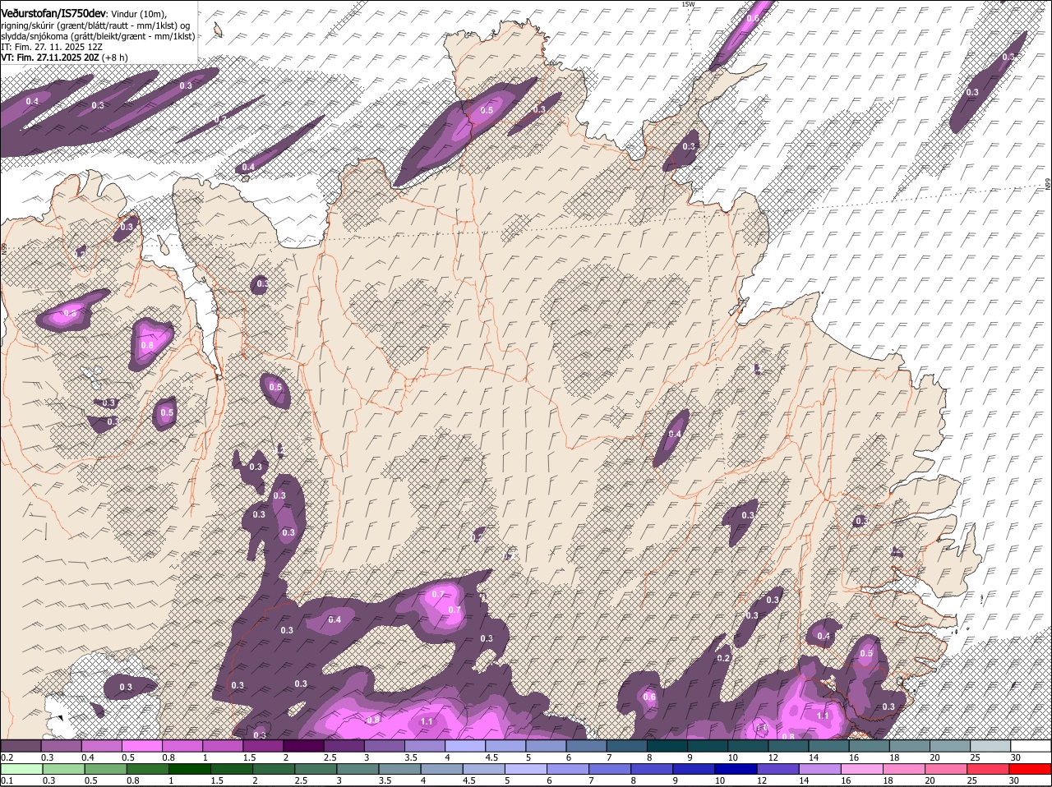Pick the bright red swatch labeled 30
The width and height of the screenshot is (1052, 787).
(1031, 770)
